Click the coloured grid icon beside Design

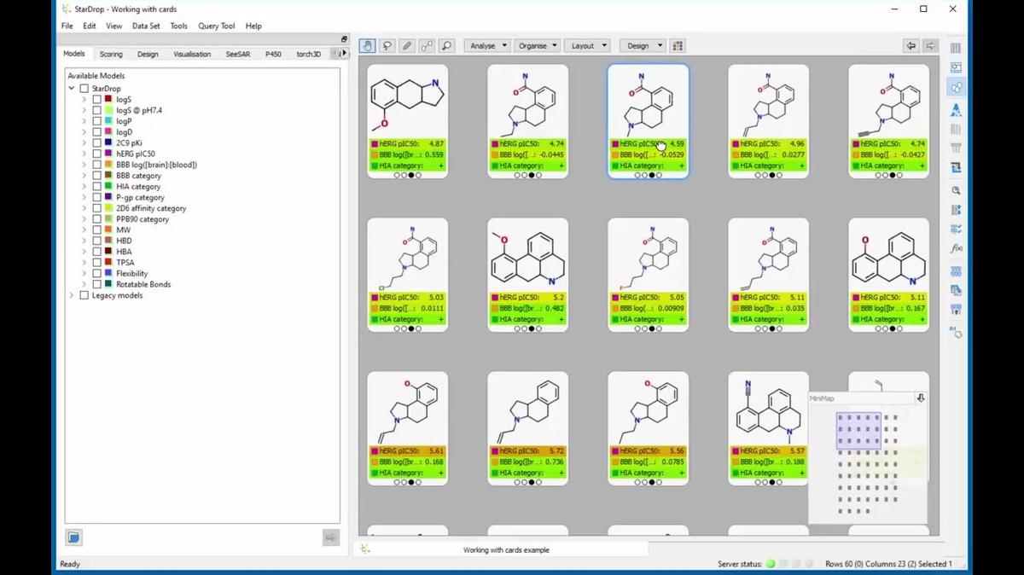click(678, 46)
